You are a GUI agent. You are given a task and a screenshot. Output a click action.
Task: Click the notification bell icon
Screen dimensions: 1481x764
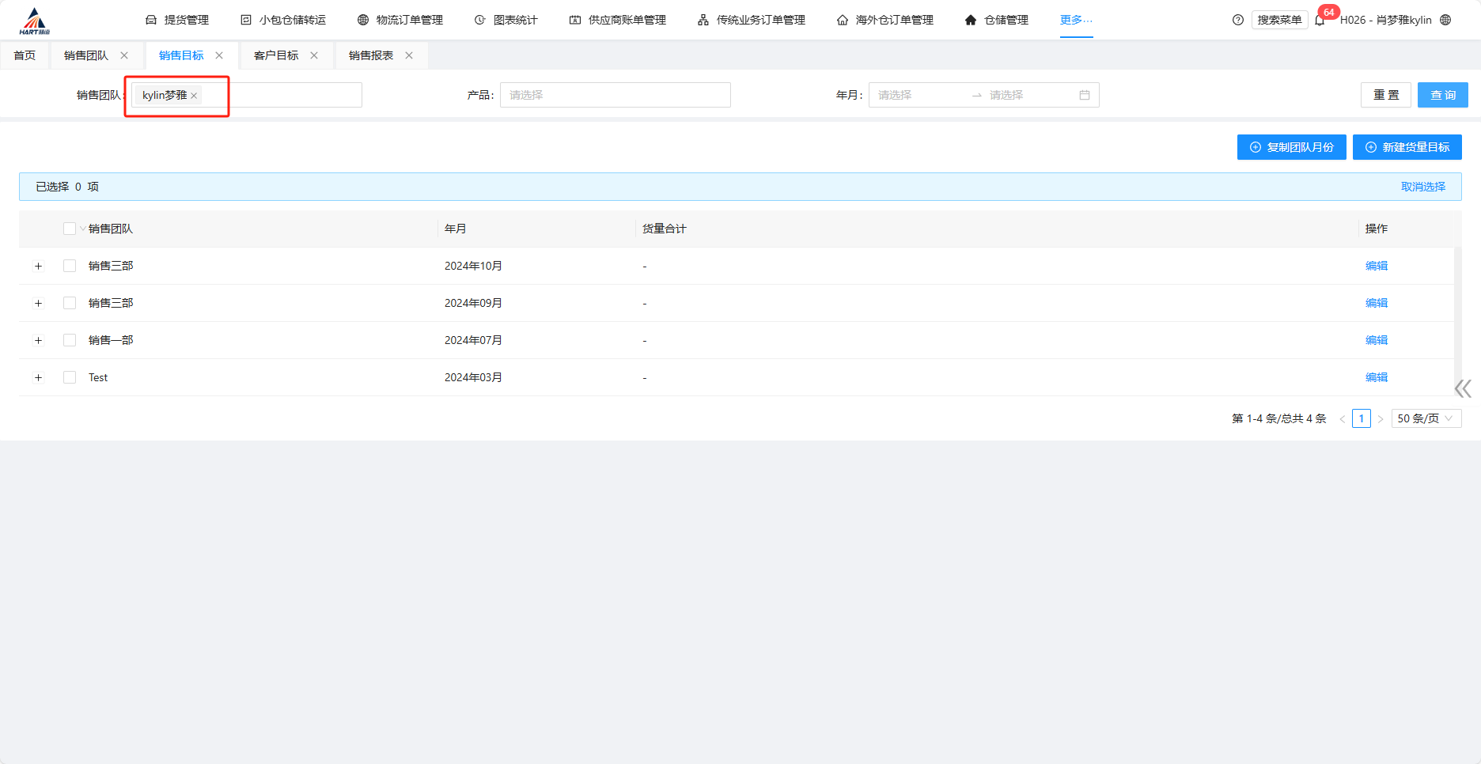1320,21
